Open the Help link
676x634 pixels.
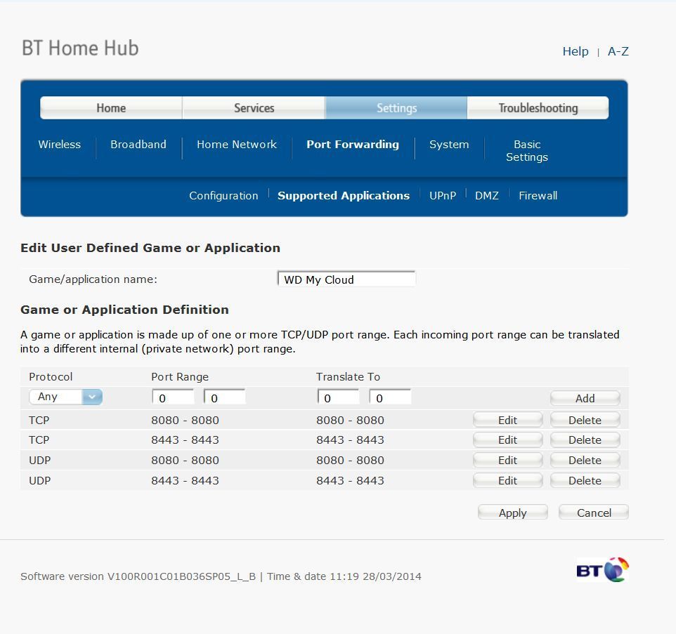[x=575, y=51]
